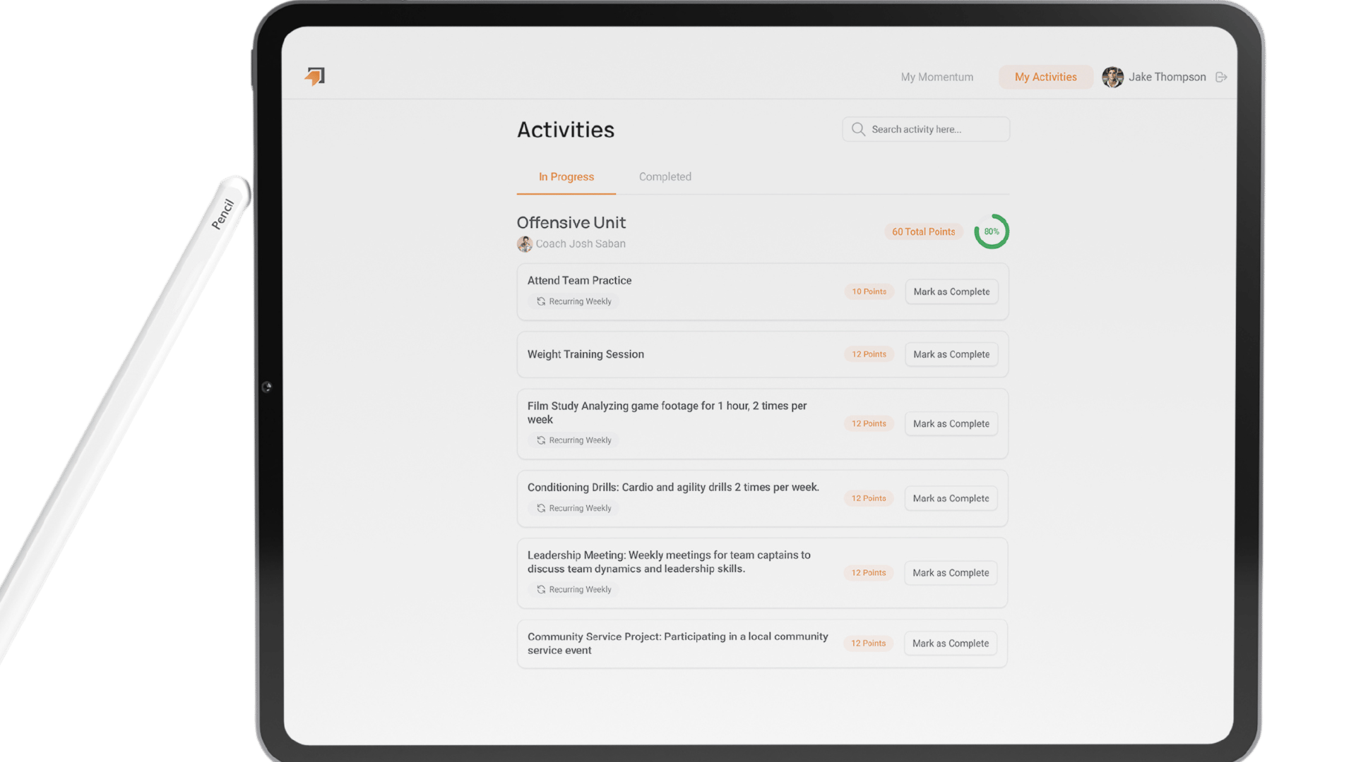Click recurring icon under Leadership Meeting
The height and width of the screenshot is (762, 1356).
tap(541, 589)
